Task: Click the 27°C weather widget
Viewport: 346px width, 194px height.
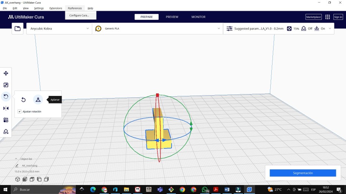Action: tap(274, 189)
